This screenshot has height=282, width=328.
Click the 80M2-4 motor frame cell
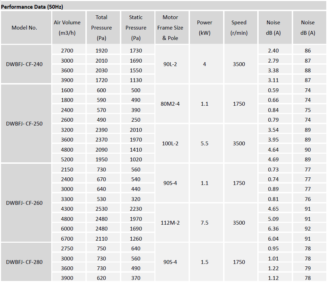point(170,104)
